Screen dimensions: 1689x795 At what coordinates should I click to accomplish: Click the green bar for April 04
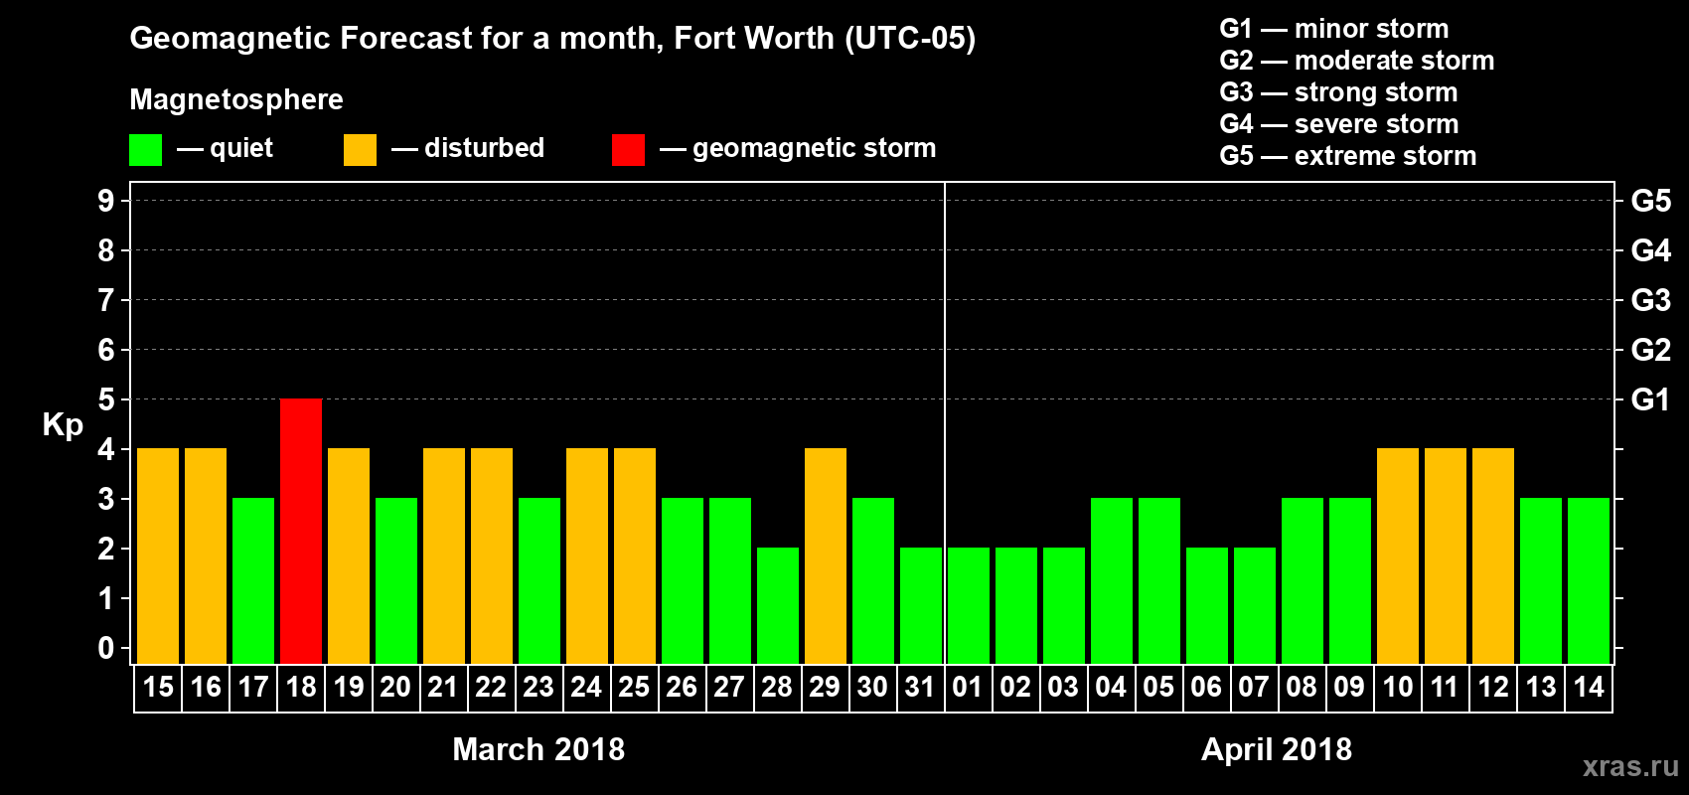tap(1112, 581)
